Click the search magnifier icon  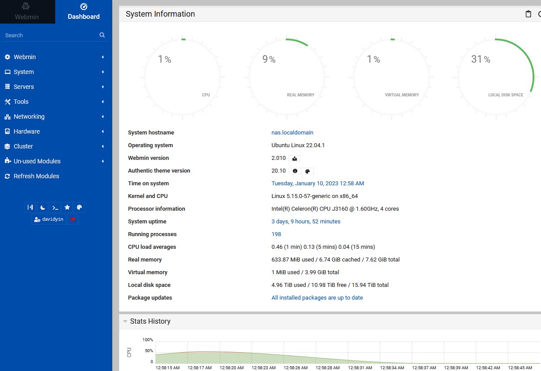(x=102, y=35)
